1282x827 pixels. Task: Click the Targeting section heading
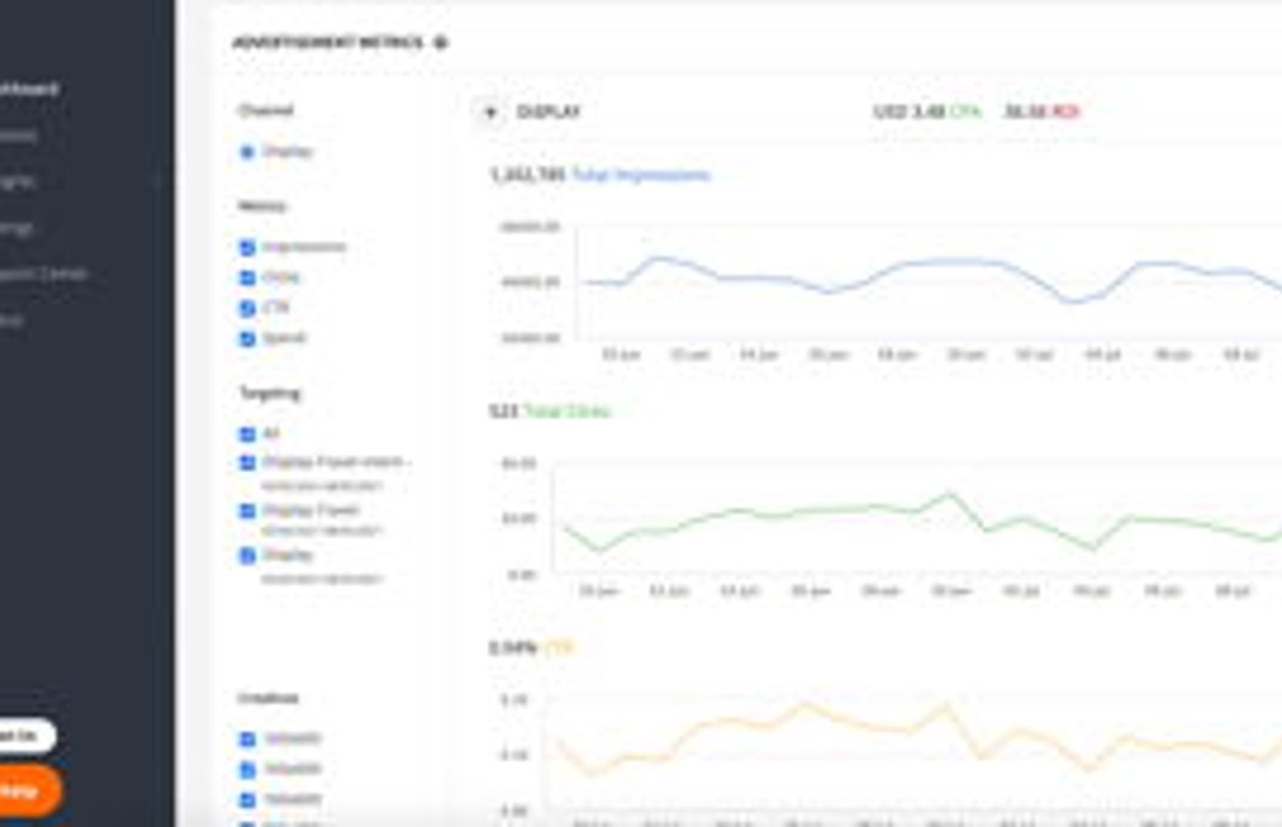point(270,393)
